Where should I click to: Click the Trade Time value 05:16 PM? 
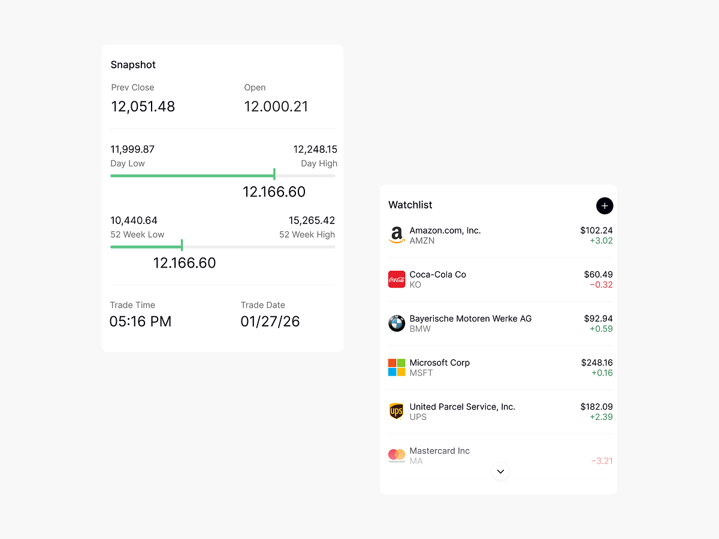[x=140, y=322]
